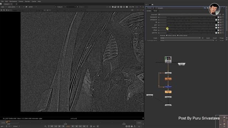Click the timeline lock icon near fps
Viewport: 228px width, 128px height.
click(x=132, y=127)
